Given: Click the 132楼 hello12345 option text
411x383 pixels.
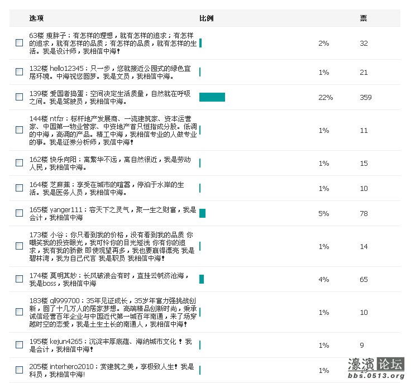Looking at the screenshot, I should pyautogui.click(x=110, y=73).
